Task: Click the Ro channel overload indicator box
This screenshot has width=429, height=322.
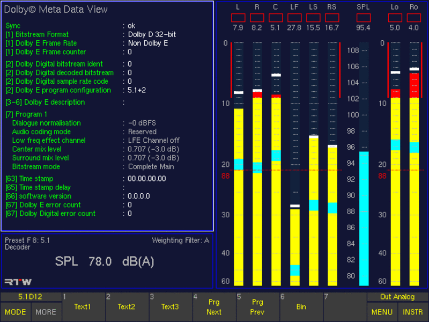Action: [x=413, y=18]
